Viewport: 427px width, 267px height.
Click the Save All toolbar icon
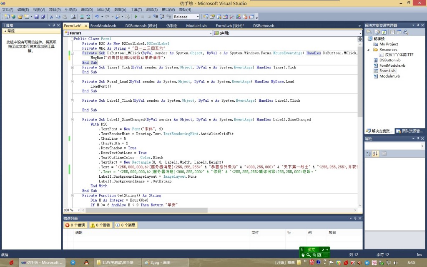click(43, 17)
